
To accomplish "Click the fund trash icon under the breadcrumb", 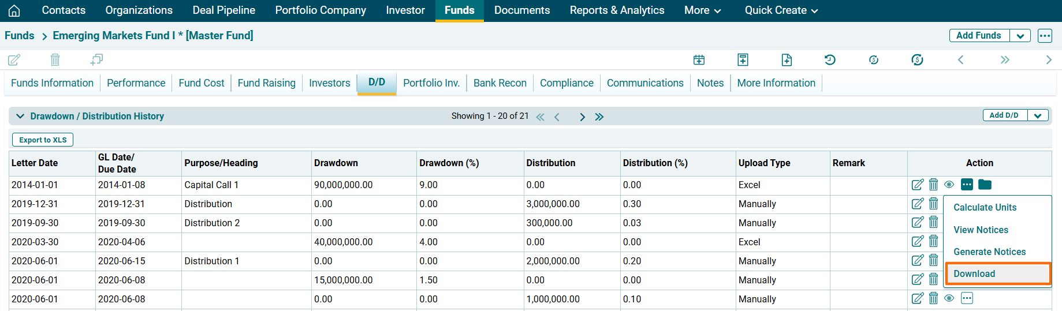I will pyautogui.click(x=55, y=59).
